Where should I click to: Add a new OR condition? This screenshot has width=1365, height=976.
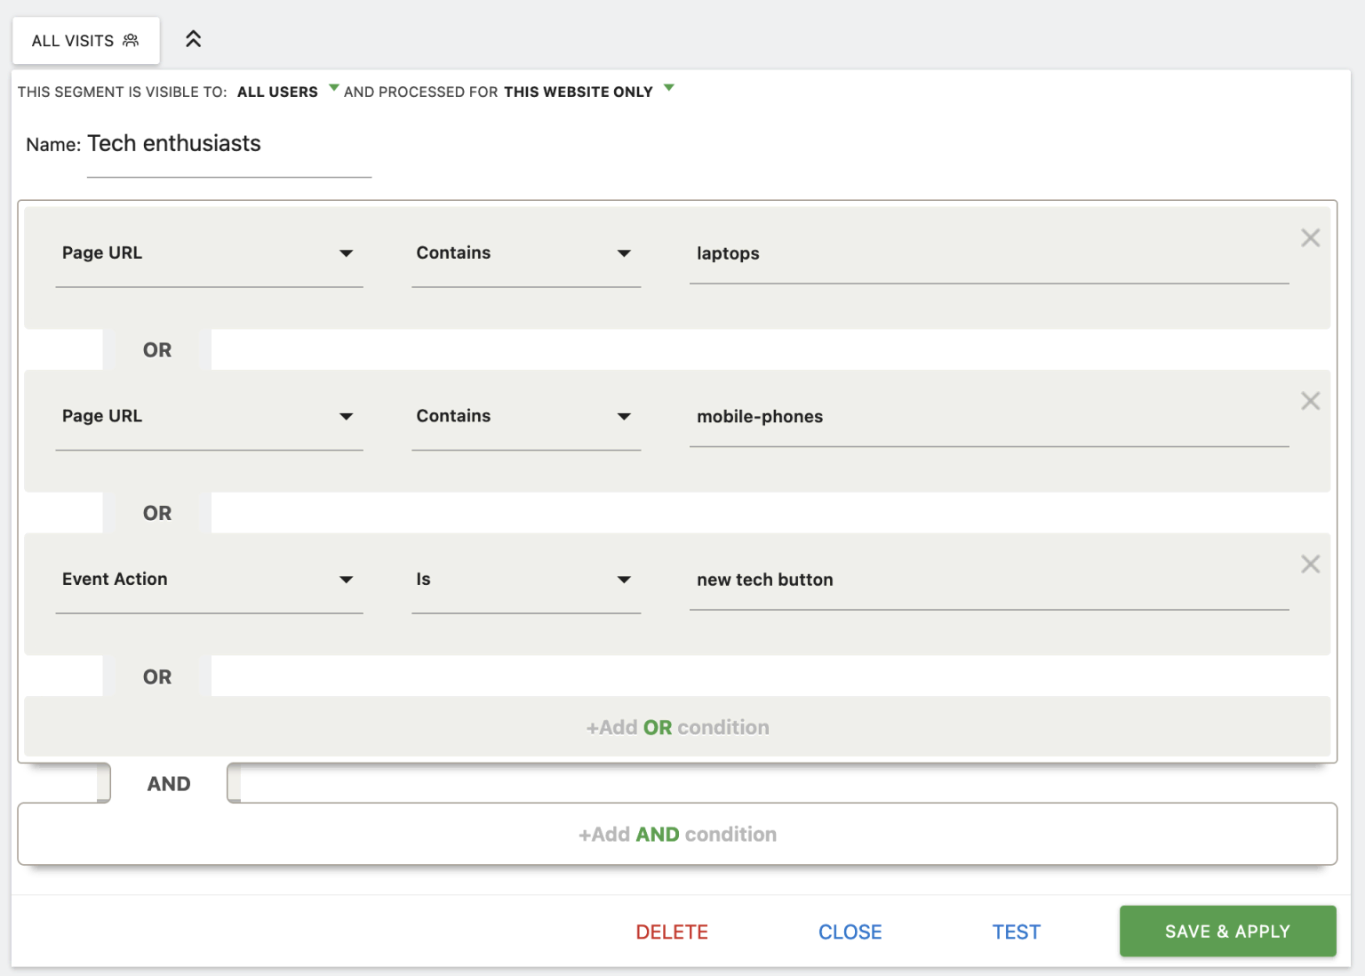678,726
